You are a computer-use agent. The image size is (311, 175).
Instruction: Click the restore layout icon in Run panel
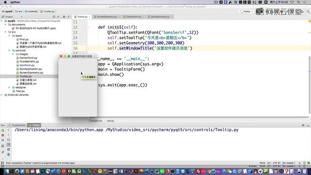point(3,146)
